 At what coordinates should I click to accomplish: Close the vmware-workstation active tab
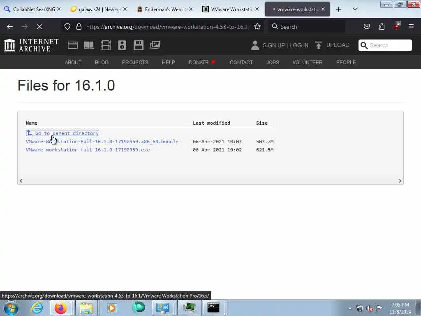[x=323, y=9]
